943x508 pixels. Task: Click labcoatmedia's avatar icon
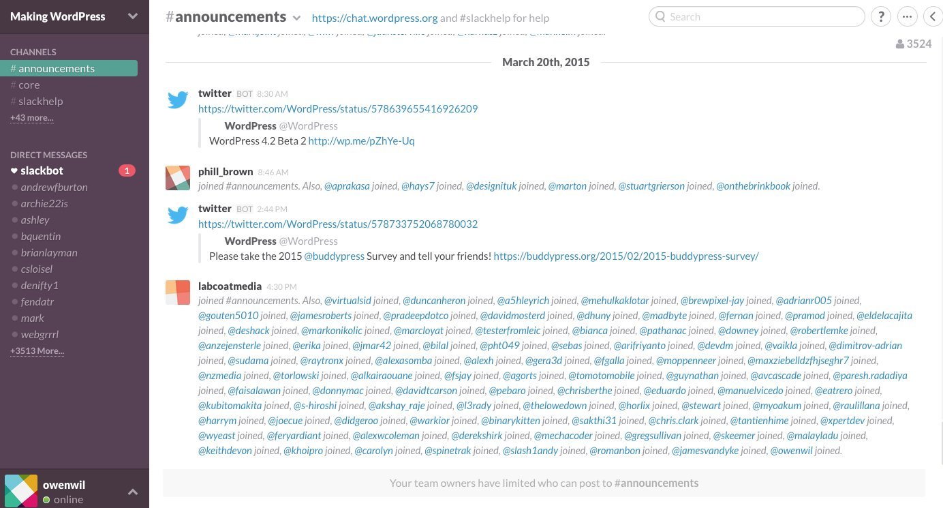click(178, 293)
